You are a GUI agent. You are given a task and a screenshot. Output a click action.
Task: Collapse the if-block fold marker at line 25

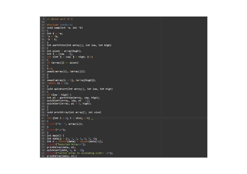[x=46, y=66]
